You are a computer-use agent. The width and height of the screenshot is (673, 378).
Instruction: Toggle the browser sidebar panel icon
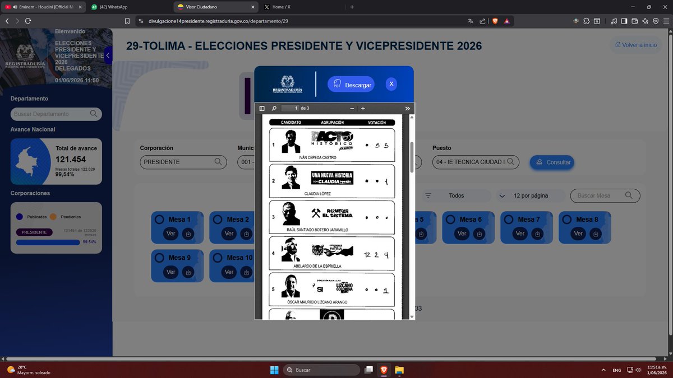coord(625,21)
